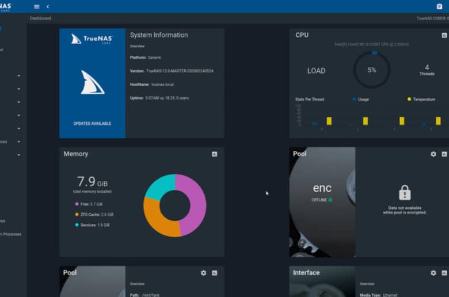The image size is (449, 297).
Task: Open reports icon on enc Pool card
Action: point(444,154)
